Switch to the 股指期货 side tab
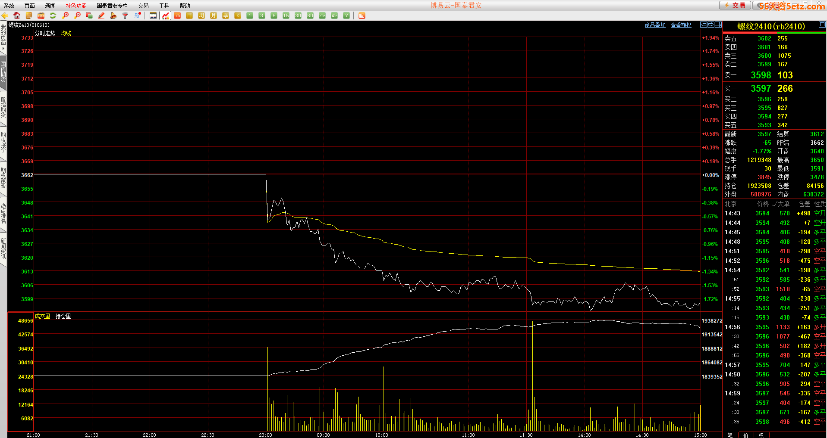Viewport: 827px width, 438px height. (x=3, y=108)
